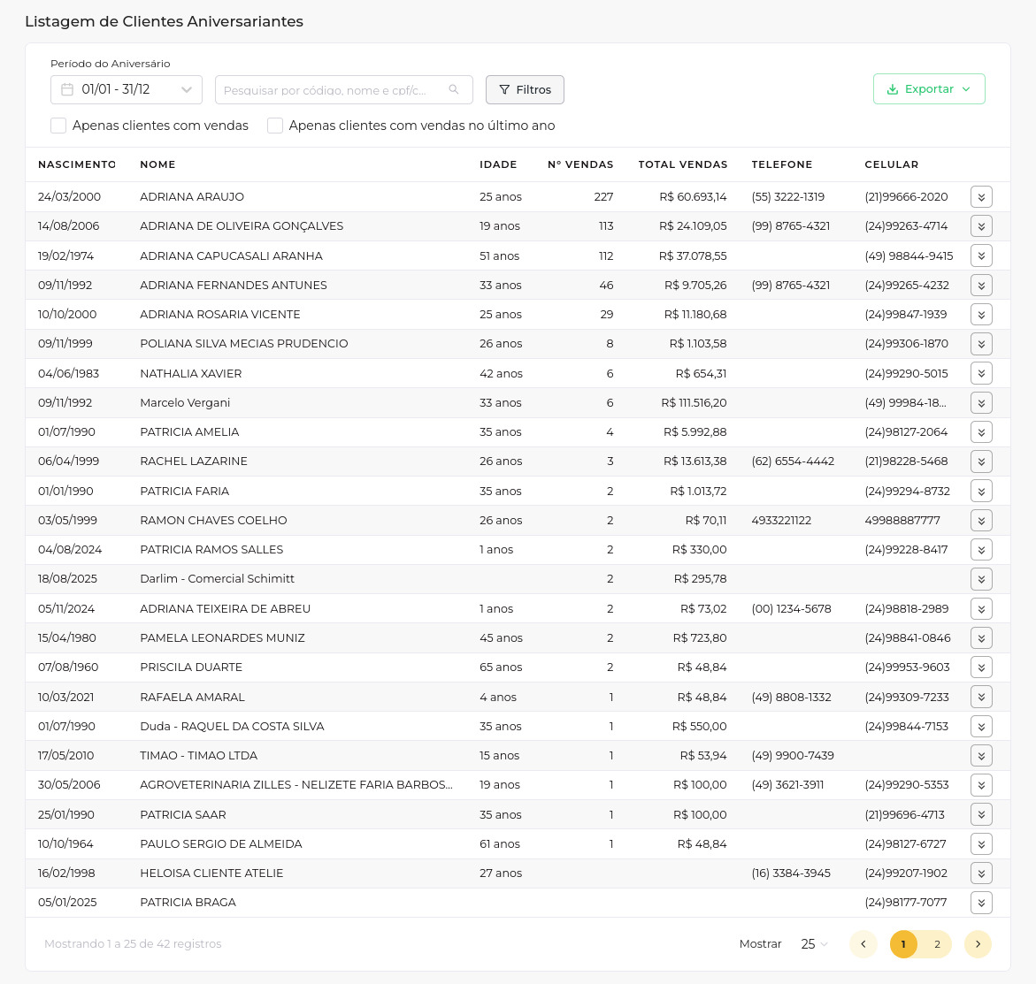Focus the search by code or name field
Viewport: 1036px width, 984px height.
(332, 90)
